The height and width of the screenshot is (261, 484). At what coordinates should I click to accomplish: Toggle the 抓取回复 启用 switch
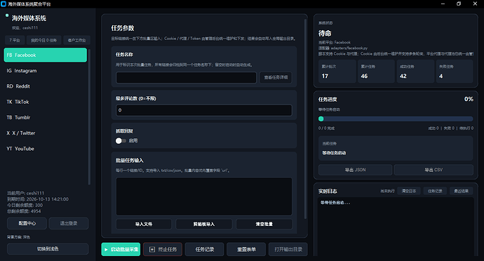[x=121, y=141]
